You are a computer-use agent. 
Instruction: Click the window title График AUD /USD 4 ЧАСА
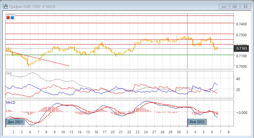coord(32,7)
